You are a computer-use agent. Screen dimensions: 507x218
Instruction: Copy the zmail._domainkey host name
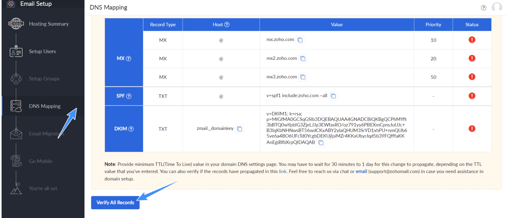point(240,129)
